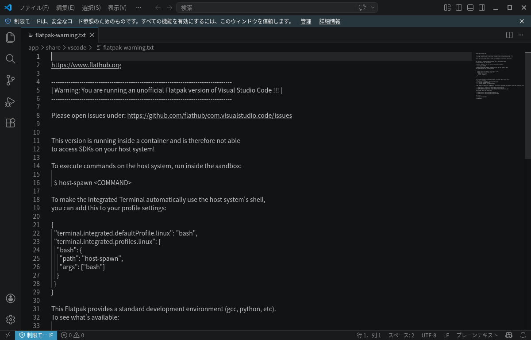Change cursor position via 行 1、列 1
531x340 pixels.
coord(369,335)
